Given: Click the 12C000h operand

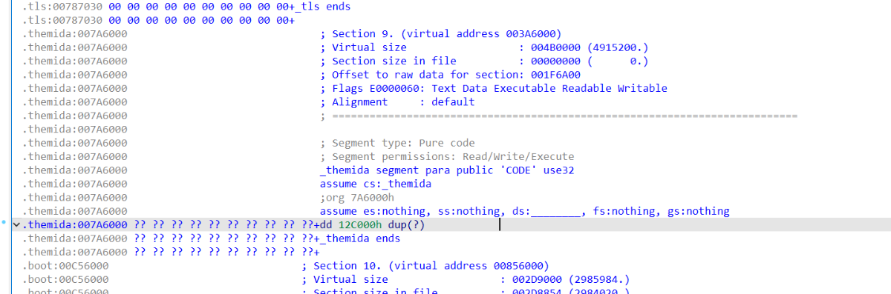Looking at the screenshot, I should pyautogui.click(x=360, y=225).
